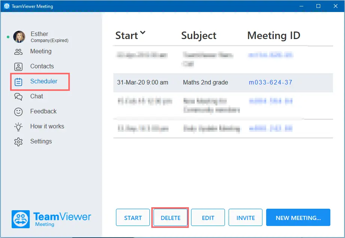Click the Feedback smiley icon
This screenshot has width=345, height=238.
point(18,112)
